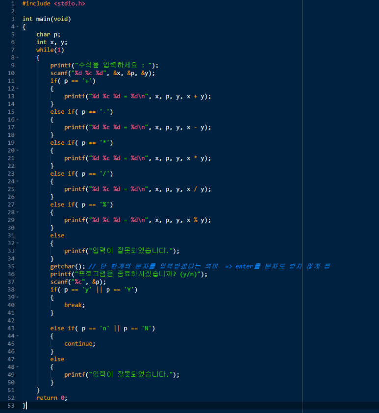This screenshot has width=379, height=413.
Task: Click the 'char p;' declaration
Action: pos(49,34)
